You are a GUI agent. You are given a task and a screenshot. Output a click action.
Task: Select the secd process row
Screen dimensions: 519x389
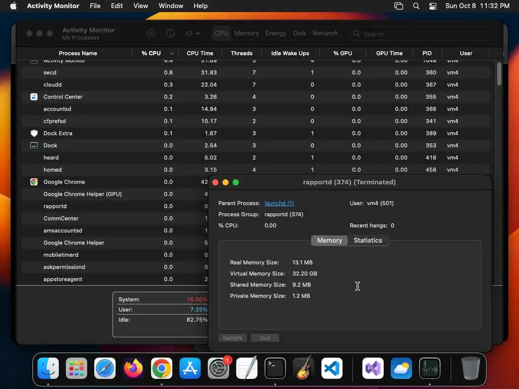(255, 72)
